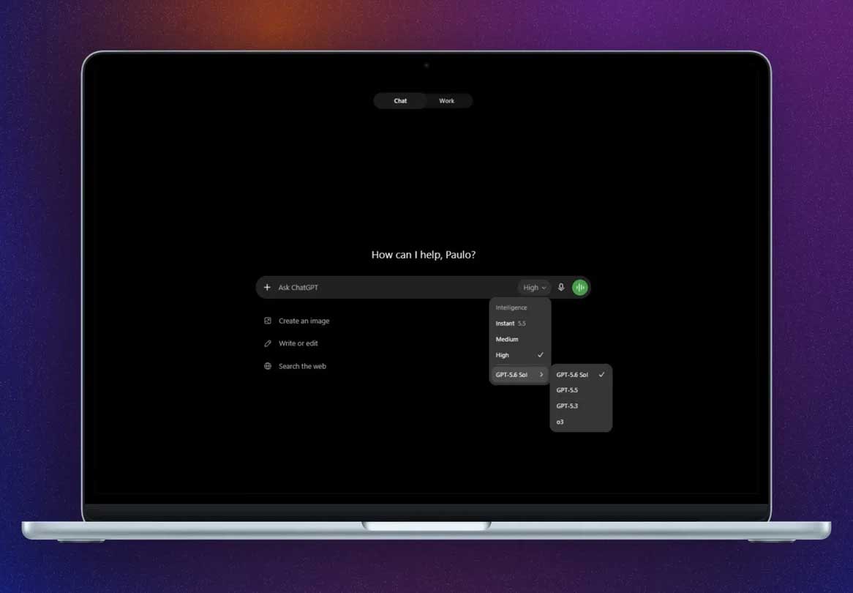853x593 pixels.
Task: Open the High intelligence dropdown
Action: [x=534, y=288]
